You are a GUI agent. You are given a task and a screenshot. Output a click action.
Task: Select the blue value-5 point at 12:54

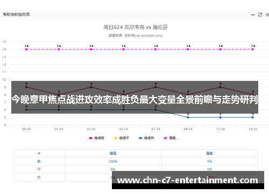pyautogui.click(x=220, y=117)
